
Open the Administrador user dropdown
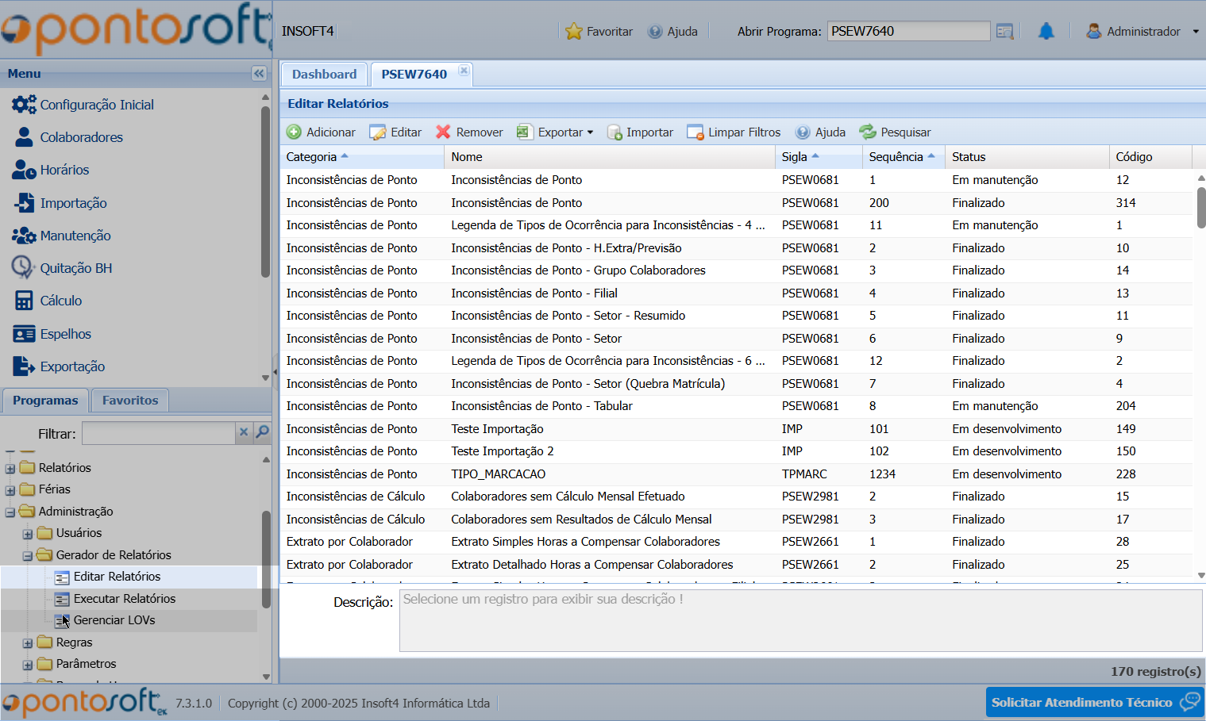(1142, 32)
